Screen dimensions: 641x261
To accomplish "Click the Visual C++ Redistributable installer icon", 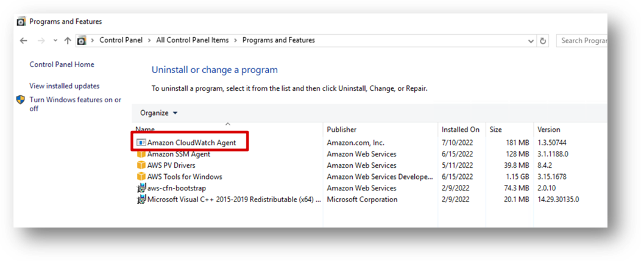I will pyautogui.click(x=141, y=200).
